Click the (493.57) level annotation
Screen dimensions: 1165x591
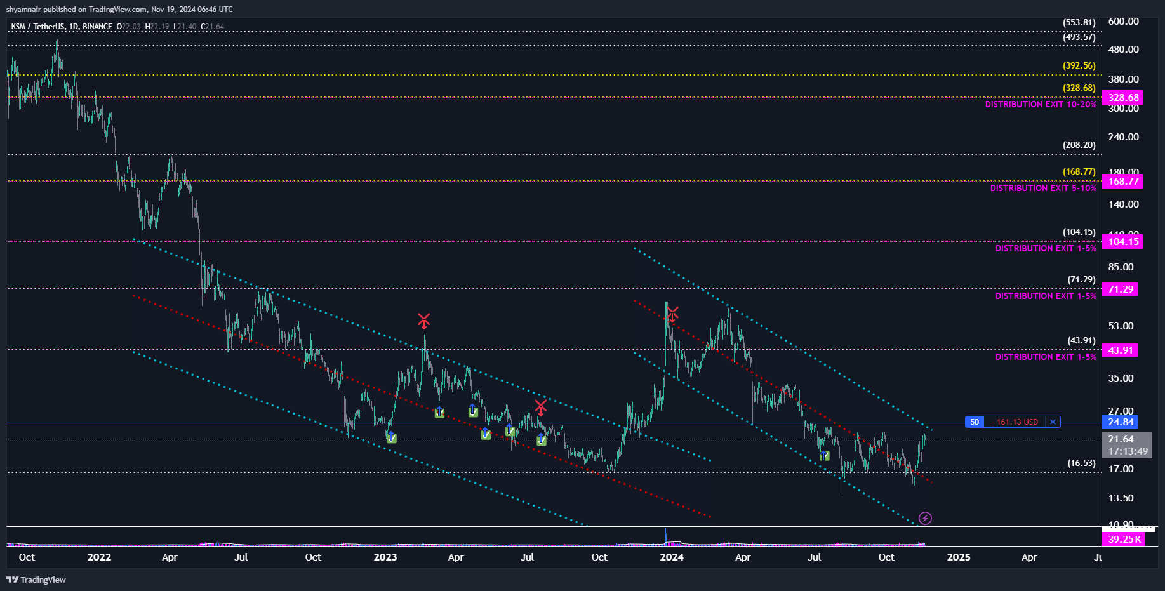tap(1079, 37)
